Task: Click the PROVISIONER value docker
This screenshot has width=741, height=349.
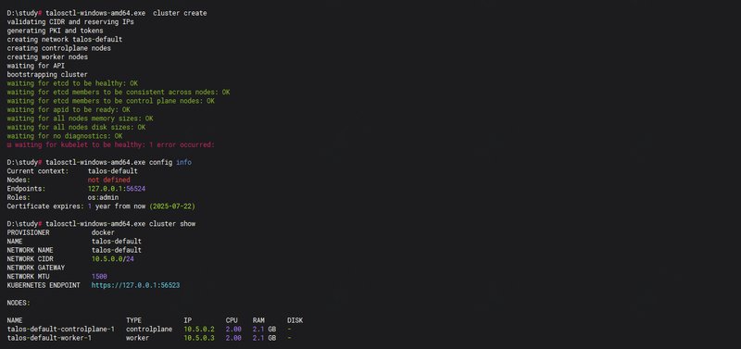Action: coord(103,232)
